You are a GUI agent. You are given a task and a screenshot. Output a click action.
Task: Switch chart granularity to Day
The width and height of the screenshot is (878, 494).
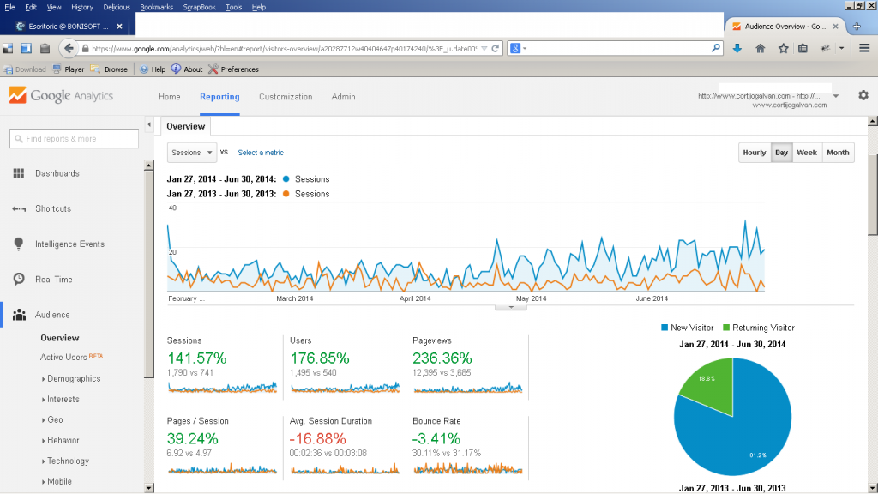click(781, 153)
